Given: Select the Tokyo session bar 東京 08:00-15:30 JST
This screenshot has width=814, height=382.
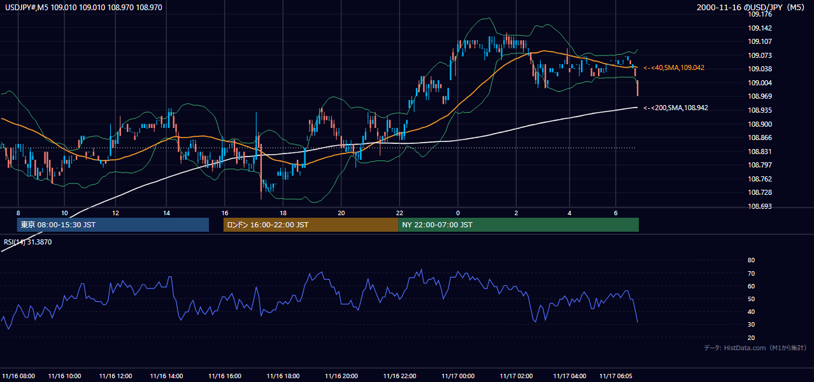Looking at the screenshot, I should (113, 225).
